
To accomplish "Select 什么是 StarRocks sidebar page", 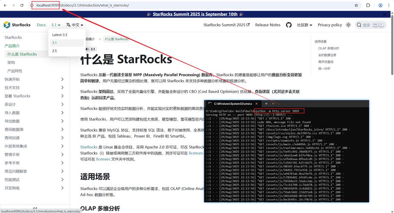I will tap(22, 54).
